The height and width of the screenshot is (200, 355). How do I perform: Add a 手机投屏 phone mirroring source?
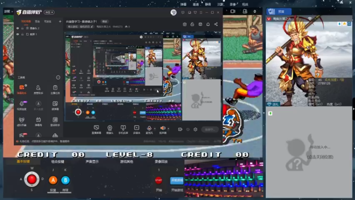pos(123,129)
